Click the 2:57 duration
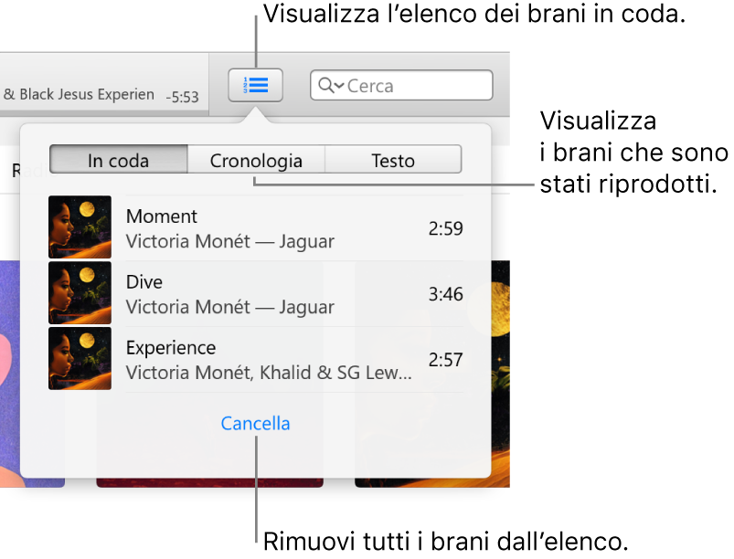The height and width of the screenshot is (559, 734). 446,360
